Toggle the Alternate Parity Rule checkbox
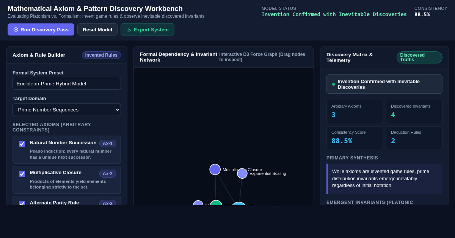 click(22, 203)
